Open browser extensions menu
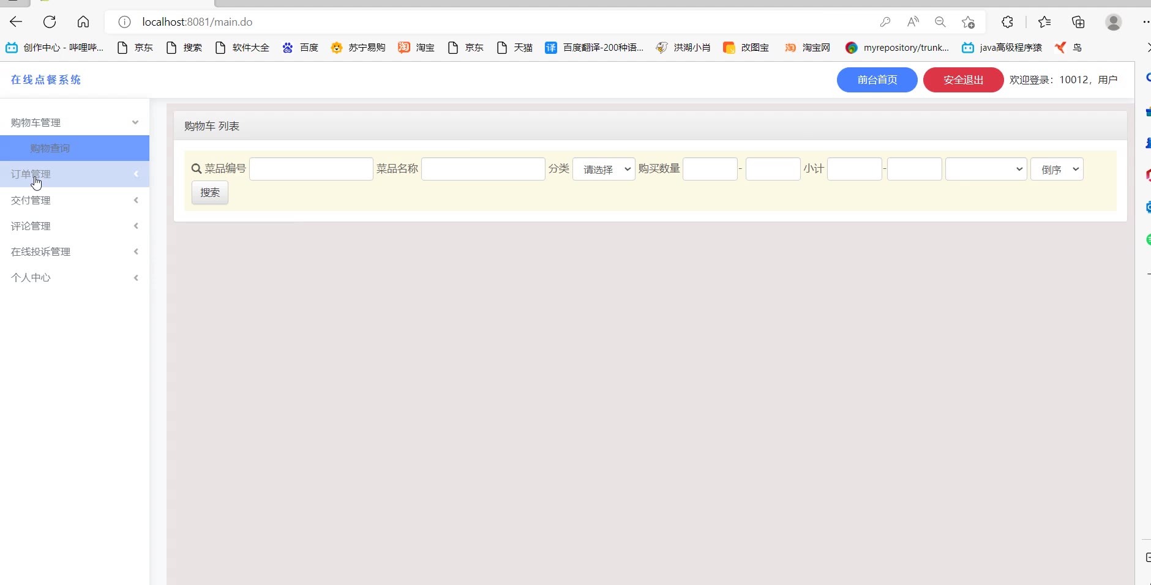Image resolution: width=1151 pixels, height=585 pixels. pyautogui.click(x=1007, y=22)
